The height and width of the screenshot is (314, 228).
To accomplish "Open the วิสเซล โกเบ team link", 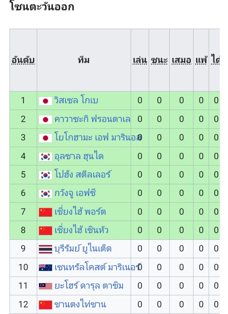I will 76,100.
